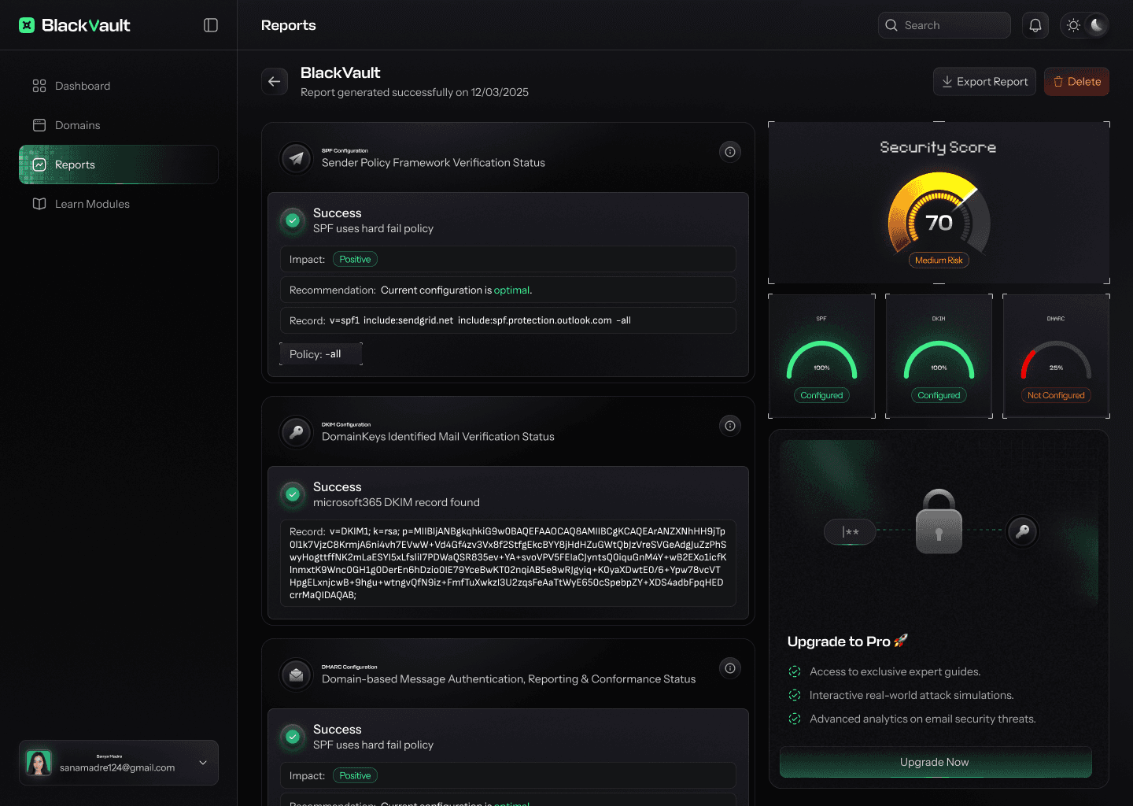
Task: Click 'Upgrade to Pro' heading
Action: [847, 641]
